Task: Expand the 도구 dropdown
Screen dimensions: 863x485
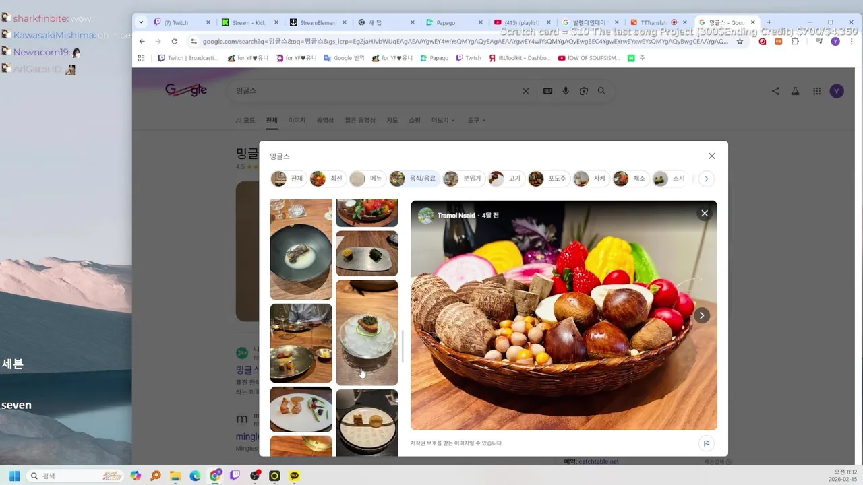Action: pos(476,121)
